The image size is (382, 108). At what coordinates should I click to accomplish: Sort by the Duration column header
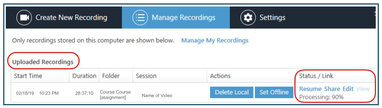point(84,76)
